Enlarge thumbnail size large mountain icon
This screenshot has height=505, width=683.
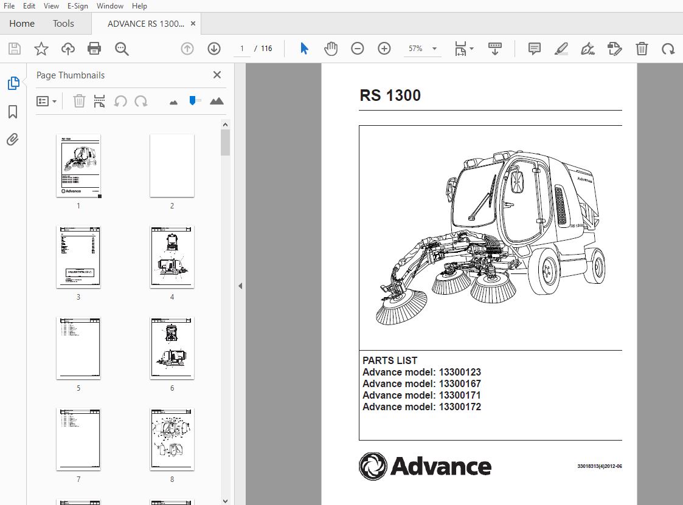[217, 101]
